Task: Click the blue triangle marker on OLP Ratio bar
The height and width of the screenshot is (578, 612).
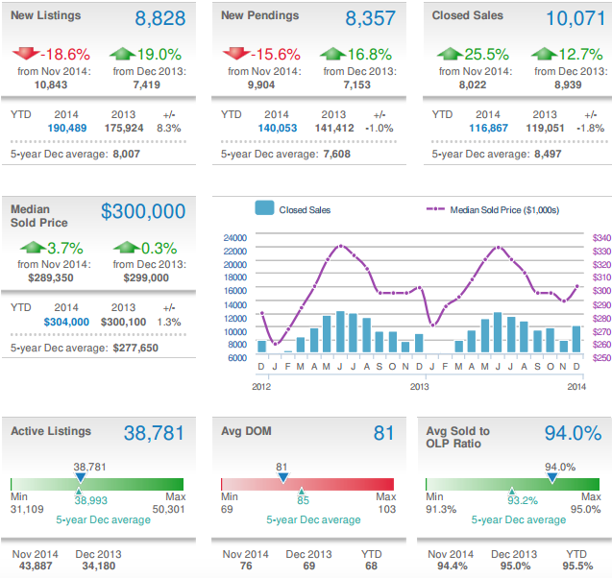Action: click(x=551, y=477)
